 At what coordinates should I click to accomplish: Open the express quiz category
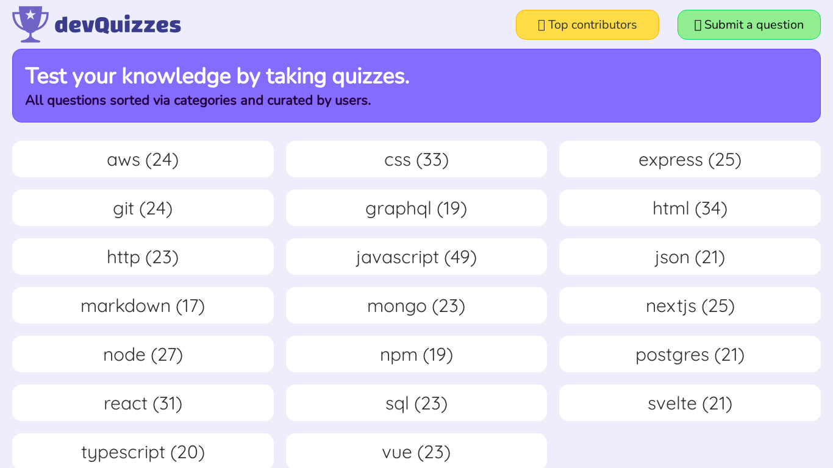coord(690,160)
